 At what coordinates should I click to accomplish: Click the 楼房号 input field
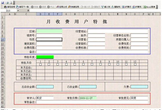49,35
